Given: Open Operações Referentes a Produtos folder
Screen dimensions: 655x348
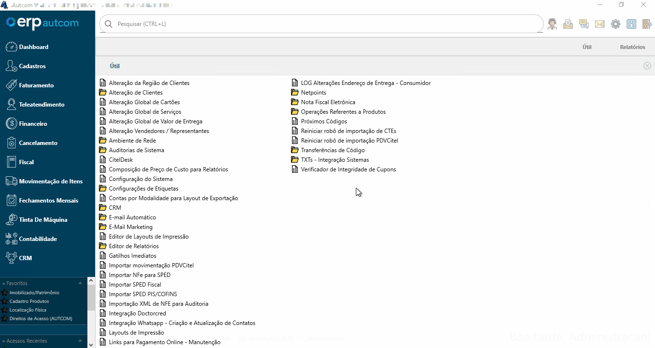Looking at the screenshot, I should point(339,112).
